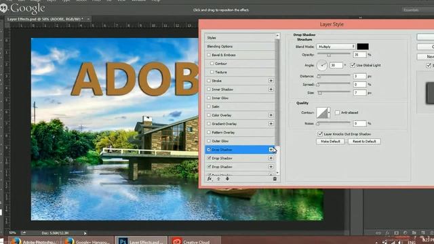Screen dimensions: 434x244
Task: Select the Color Overlay effect row
Action: tap(239, 115)
